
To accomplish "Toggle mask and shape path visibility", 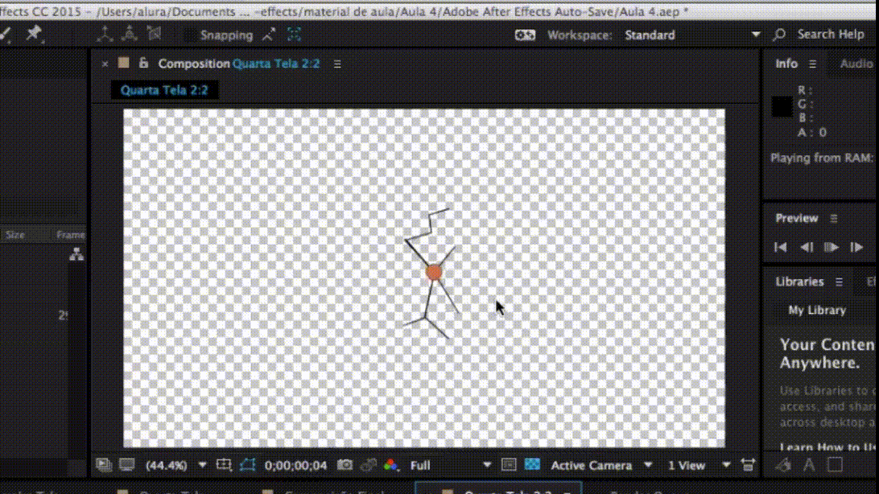I will [247, 465].
